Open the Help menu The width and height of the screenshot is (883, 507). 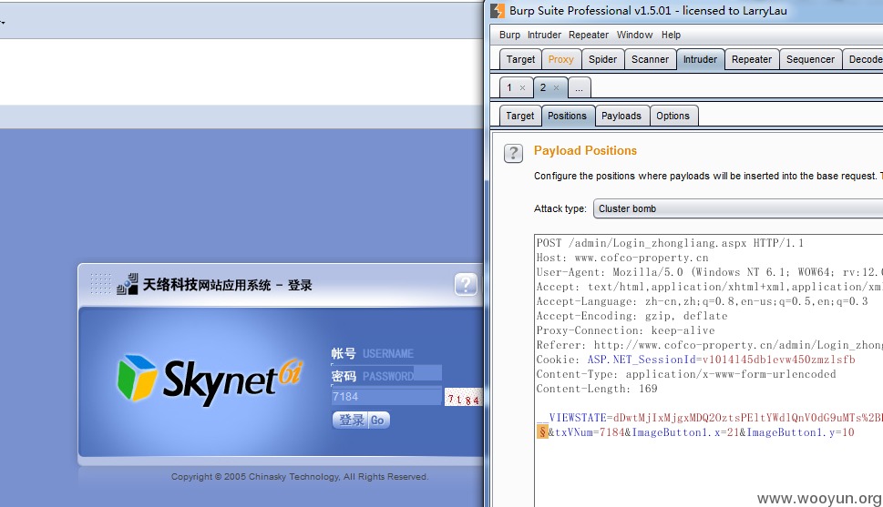[671, 35]
